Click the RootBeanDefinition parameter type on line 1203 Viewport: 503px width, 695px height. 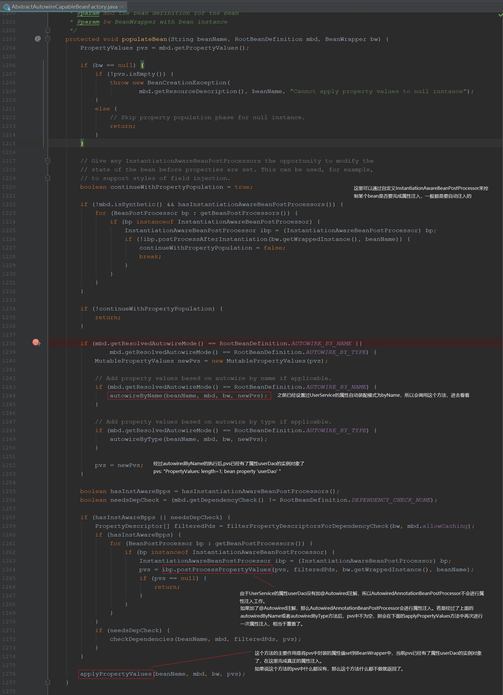(268, 39)
